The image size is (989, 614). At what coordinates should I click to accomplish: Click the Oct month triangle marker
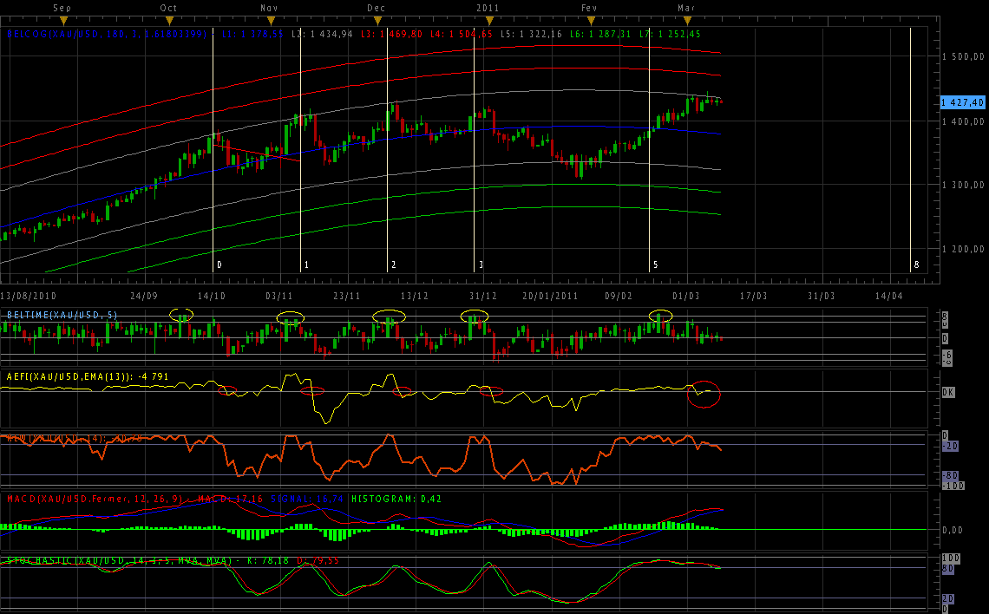pyautogui.click(x=168, y=20)
